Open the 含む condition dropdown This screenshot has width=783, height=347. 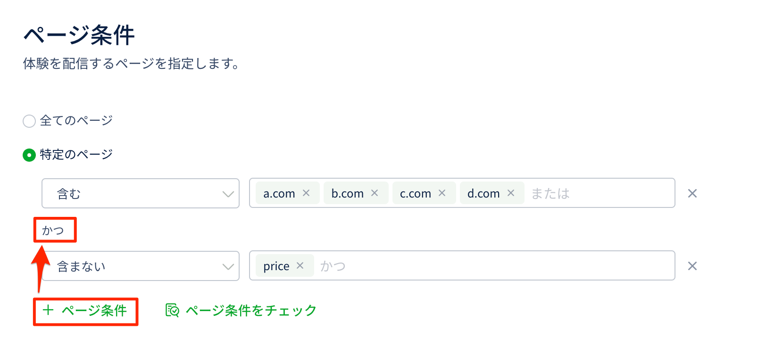coord(140,193)
